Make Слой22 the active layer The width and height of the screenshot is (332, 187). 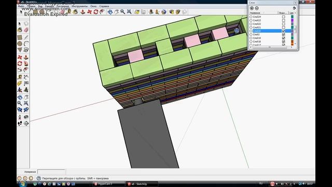click(251, 24)
